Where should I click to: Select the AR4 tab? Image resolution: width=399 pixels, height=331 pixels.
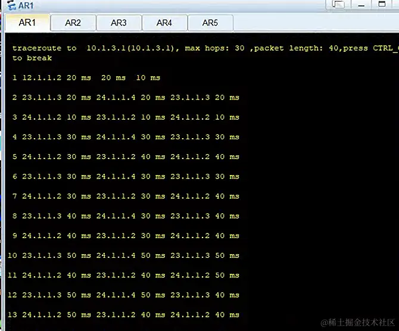(x=164, y=23)
